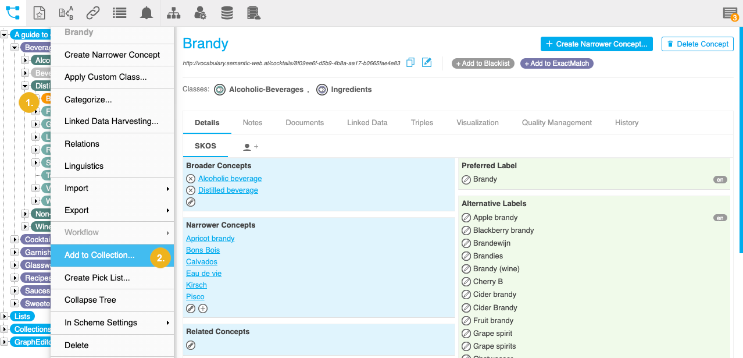Click plus icon under Narrower Concepts

click(203, 309)
